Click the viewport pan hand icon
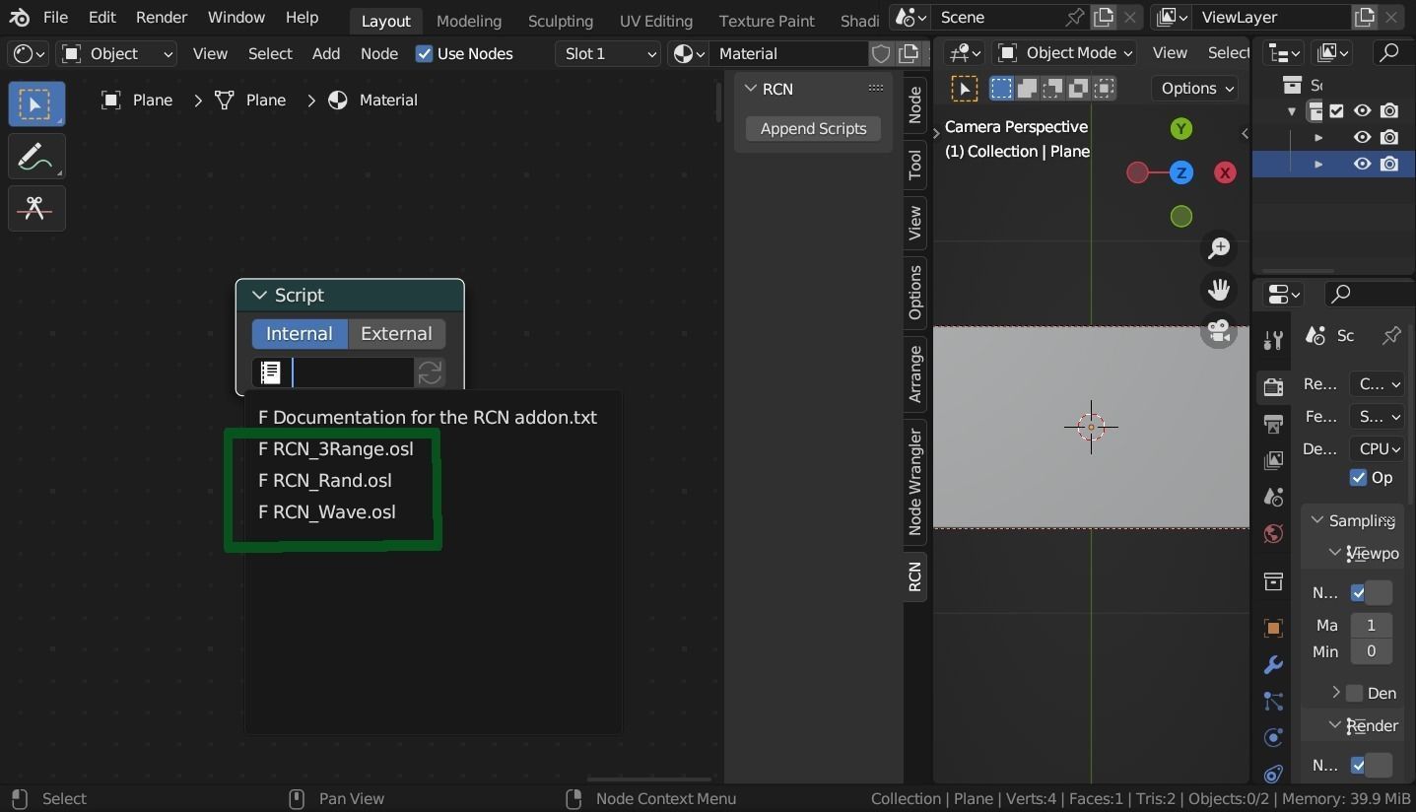 point(1220,290)
